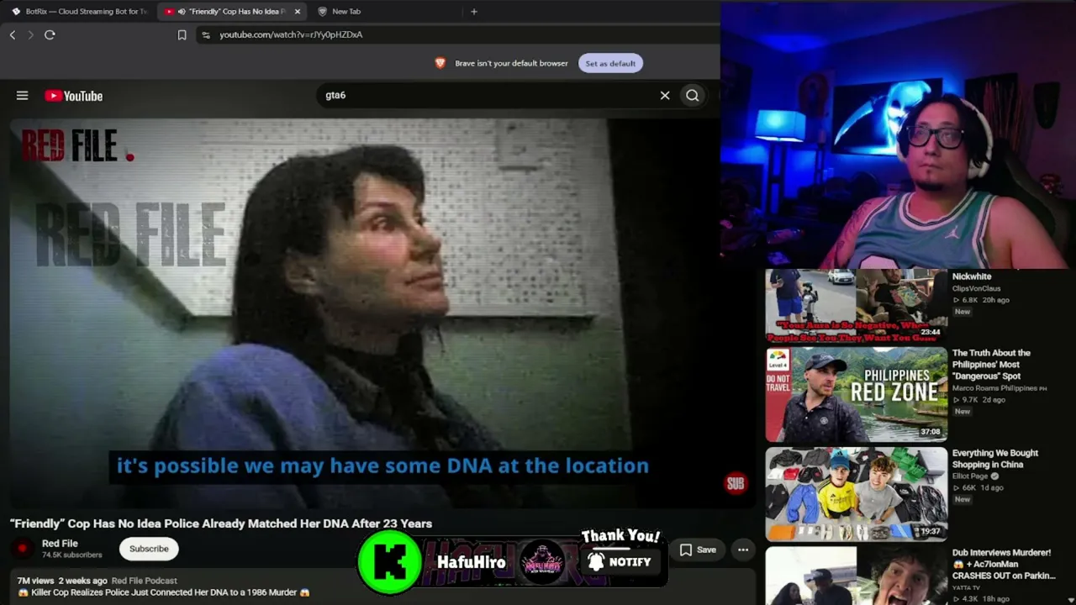The height and width of the screenshot is (605, 1076).
Task: Subscribe to the Red File channel
Action: coord(149,549)
